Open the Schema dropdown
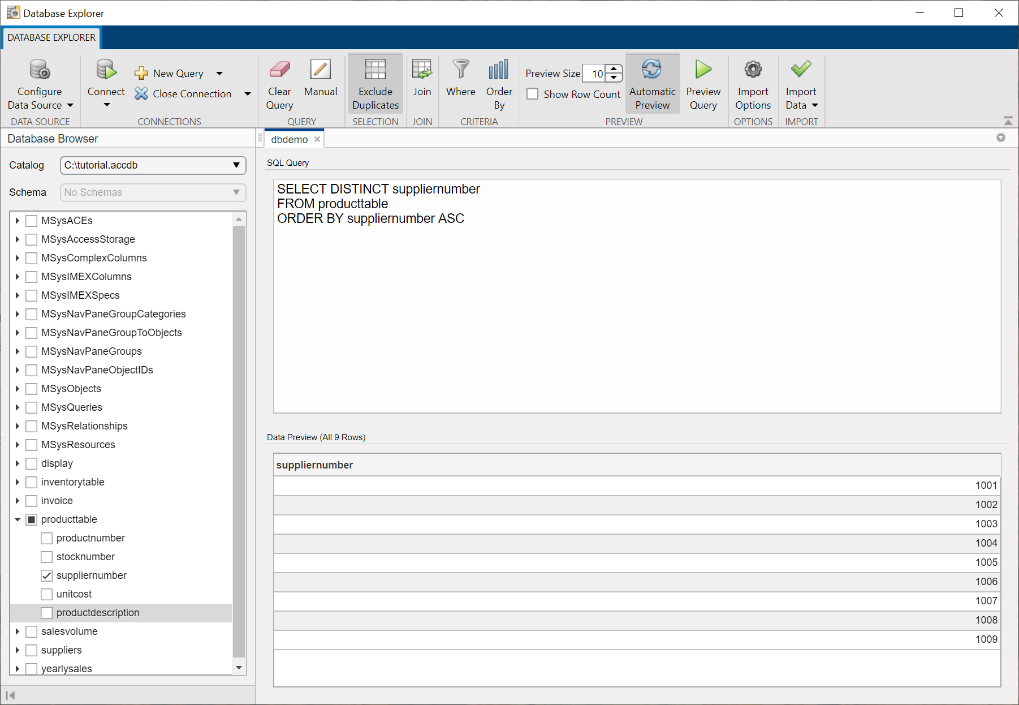This screenshot has width=1019, height=705. pyautogui.click(x=153, y=192)
